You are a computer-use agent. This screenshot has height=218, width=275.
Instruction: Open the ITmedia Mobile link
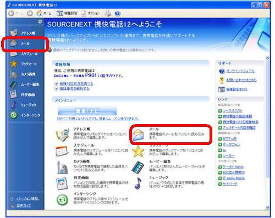(234, 178)
